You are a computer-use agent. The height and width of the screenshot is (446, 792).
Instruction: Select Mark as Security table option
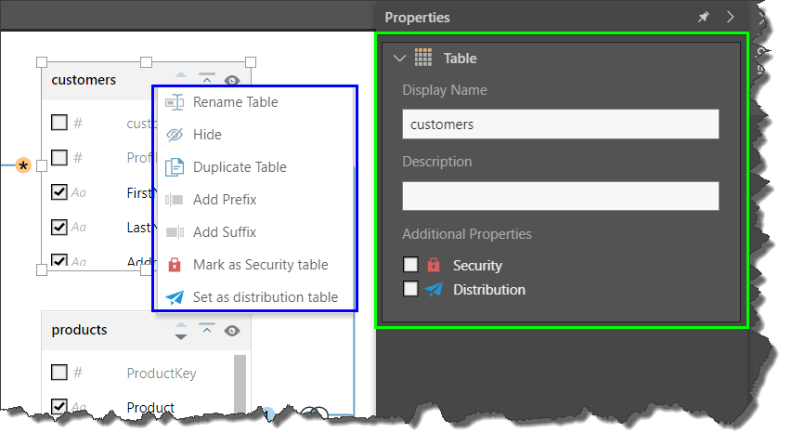[260, 265]
